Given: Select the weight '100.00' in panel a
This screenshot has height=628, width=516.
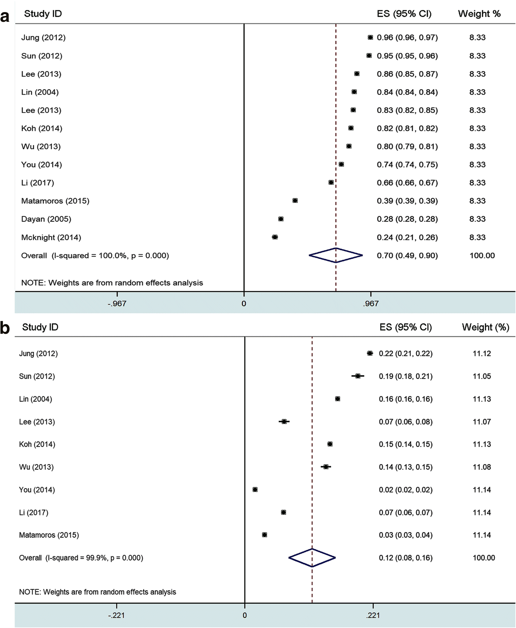Looking at the screenshot, I should click(x=482, y=256).
